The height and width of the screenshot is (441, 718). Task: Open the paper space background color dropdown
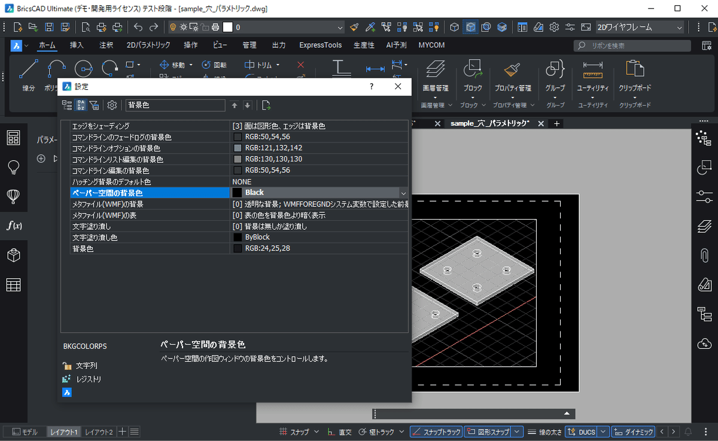403,193
